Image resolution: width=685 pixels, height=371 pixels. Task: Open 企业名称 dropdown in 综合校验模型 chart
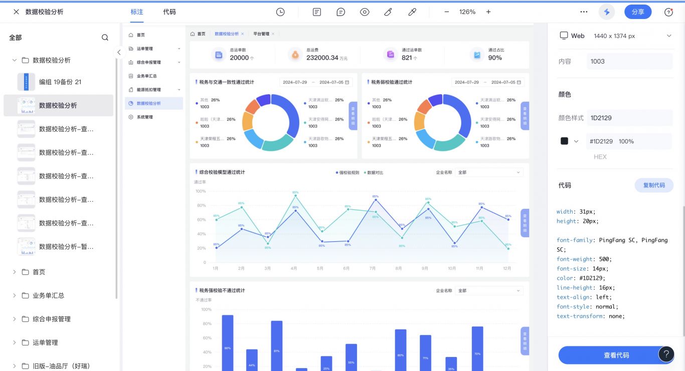point(489,172)
